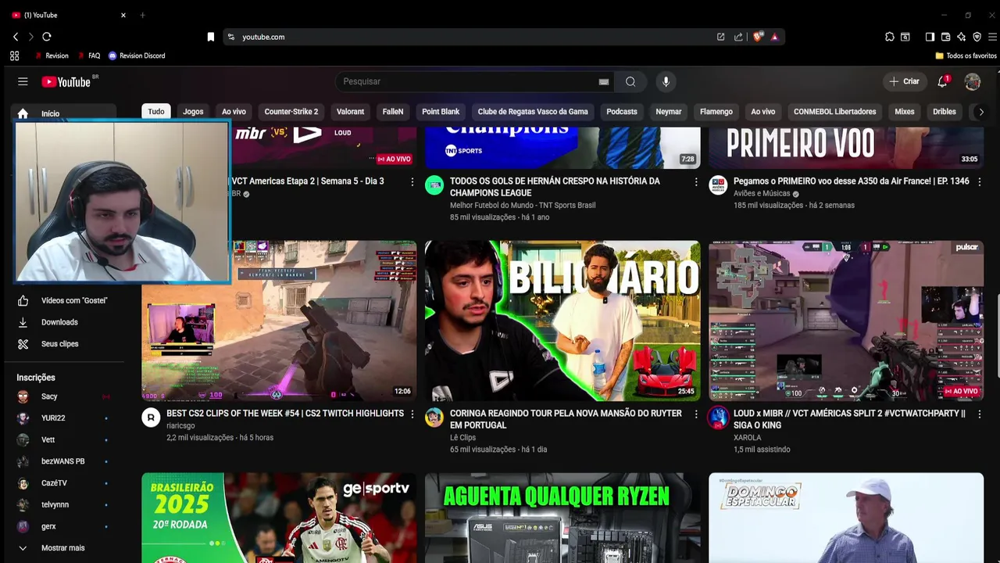Select the Jogos filter chip
This screenshot has height=563, width=1000.
193,112
